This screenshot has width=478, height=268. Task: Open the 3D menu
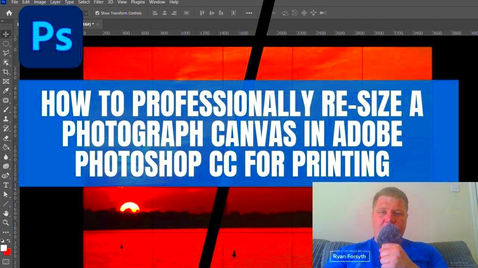click(x=111, y=2)
